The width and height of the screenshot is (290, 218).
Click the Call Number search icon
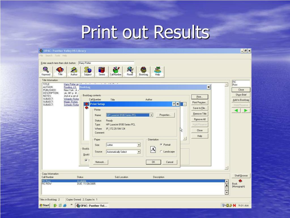[116, 72]
